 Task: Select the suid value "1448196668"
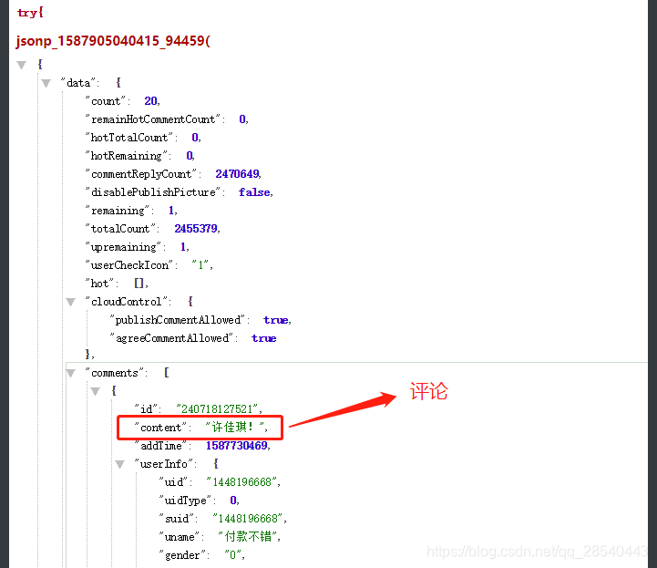247,519
